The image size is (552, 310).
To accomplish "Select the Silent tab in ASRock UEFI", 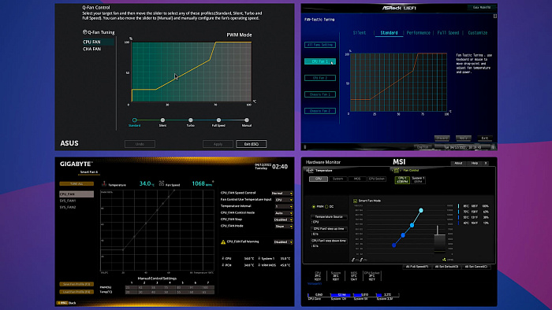I will (x=359, y=32).
